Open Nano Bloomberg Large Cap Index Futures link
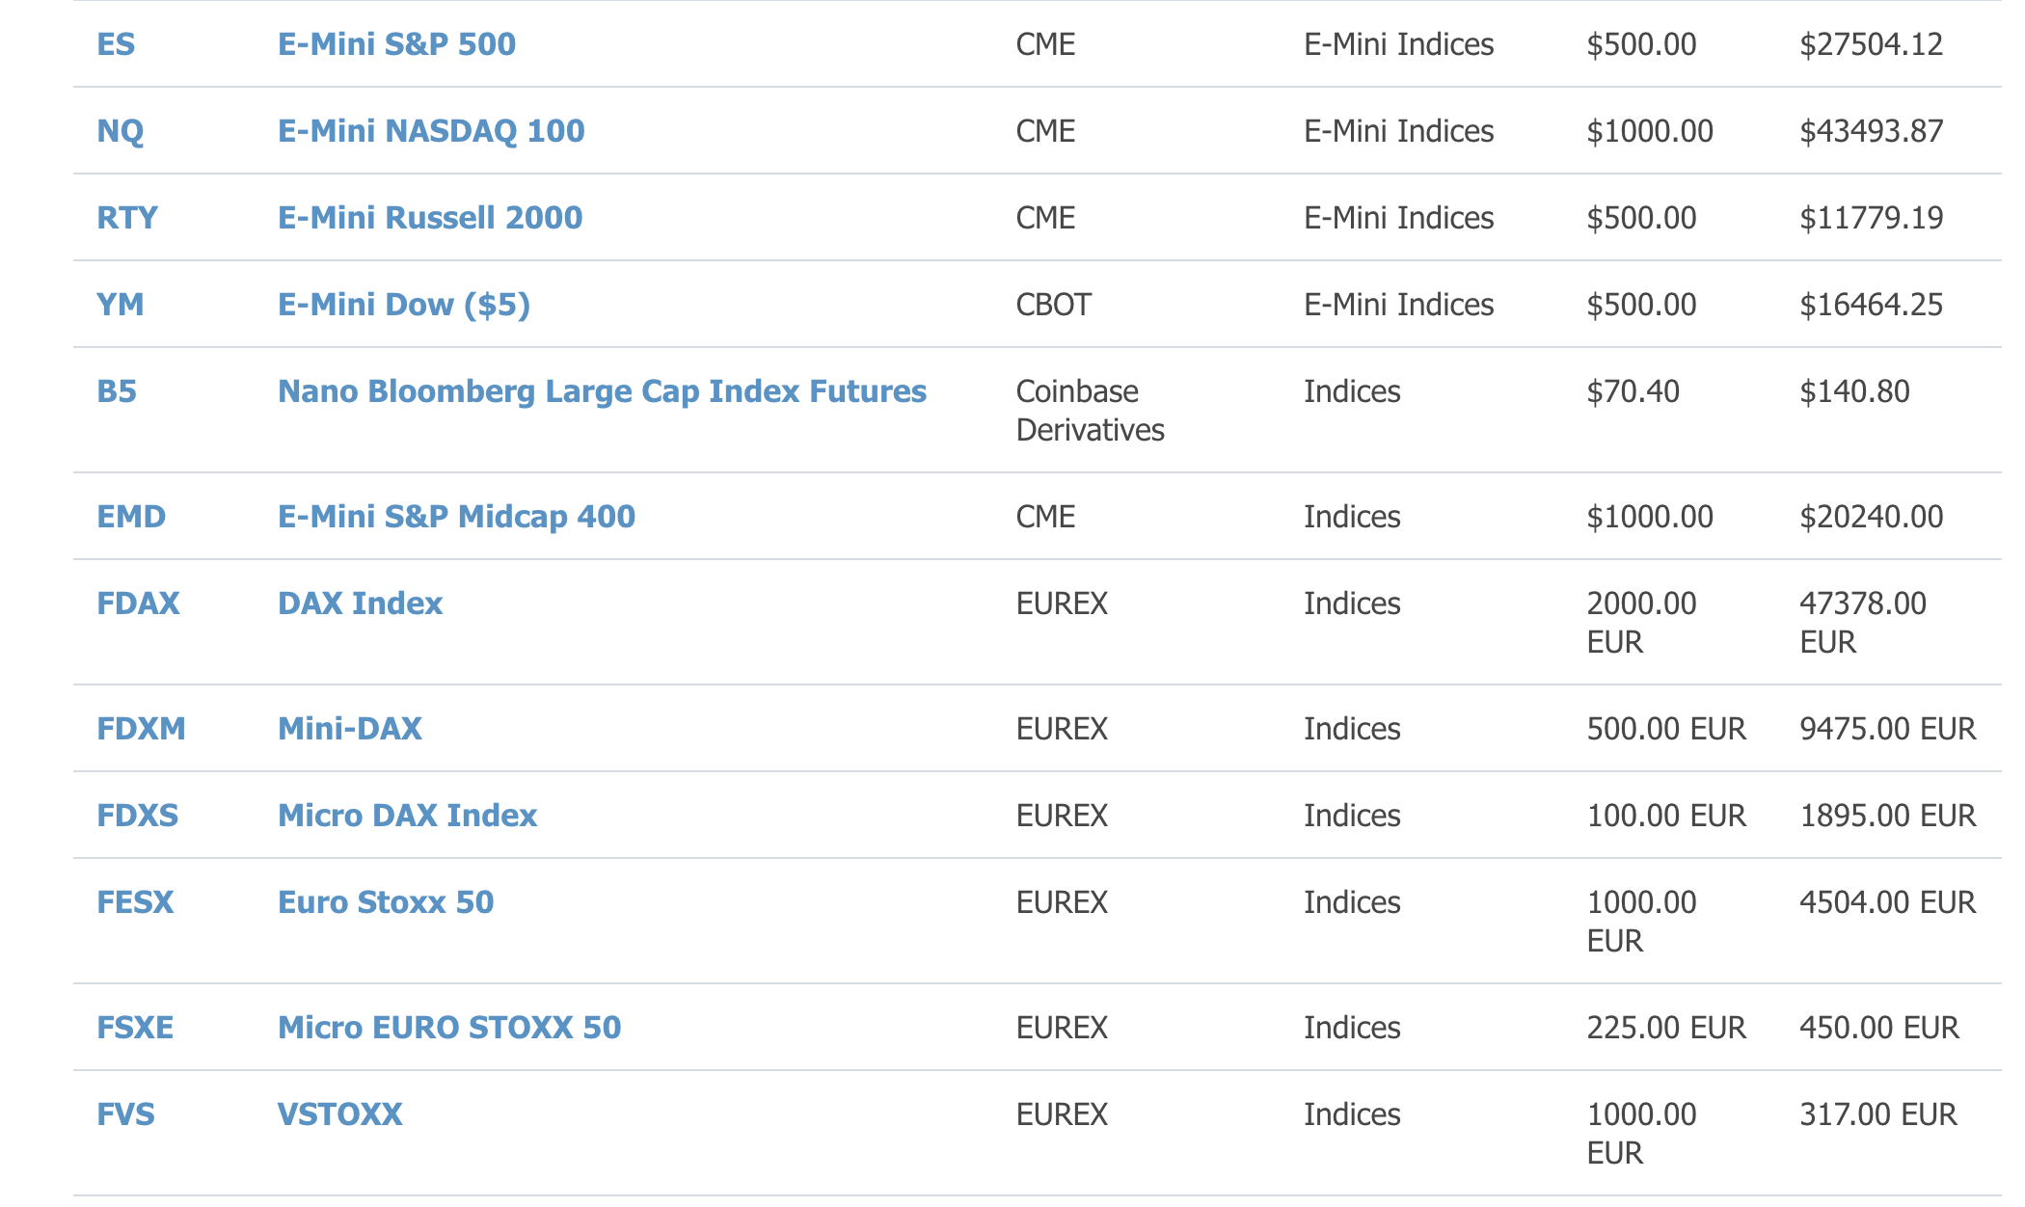2025x1207 pixels. 602,391
